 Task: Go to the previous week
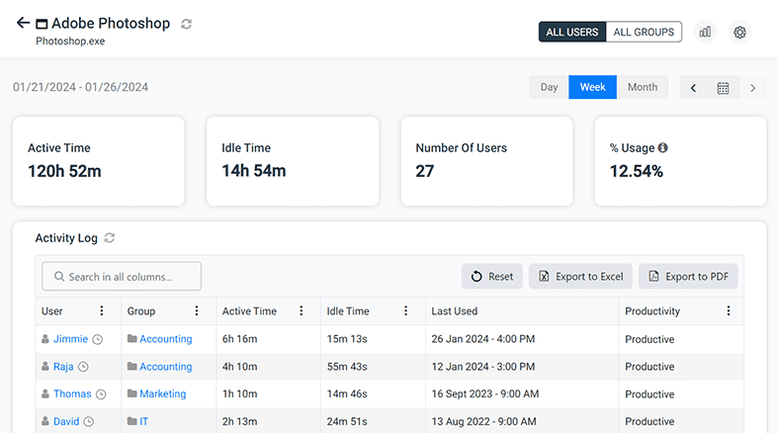pos(693,88)
